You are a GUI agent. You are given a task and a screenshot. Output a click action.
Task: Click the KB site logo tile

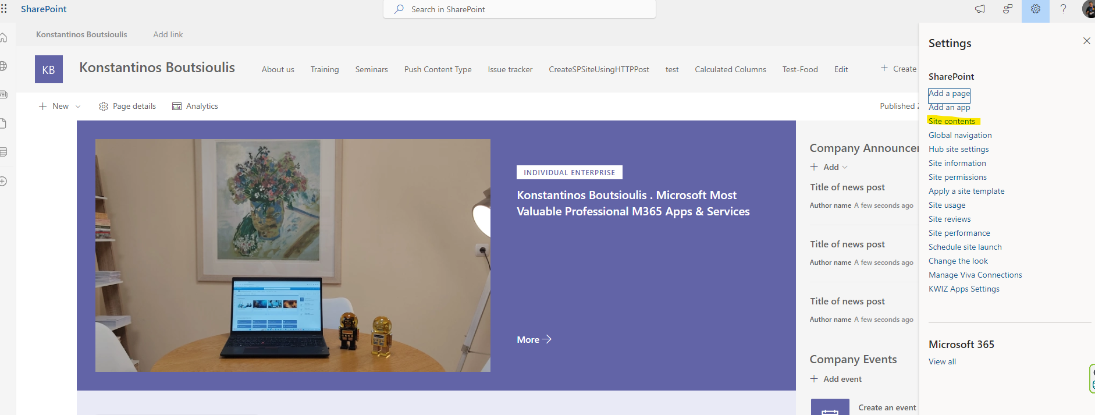tap(49, 69)
